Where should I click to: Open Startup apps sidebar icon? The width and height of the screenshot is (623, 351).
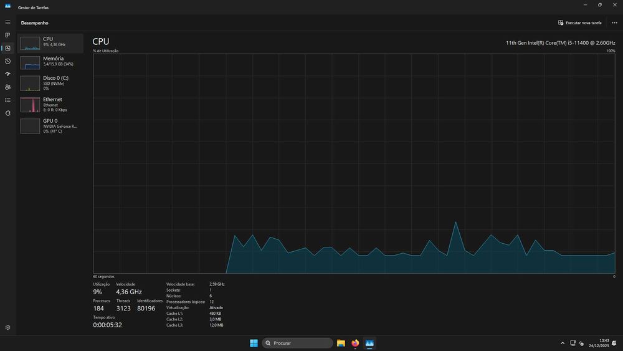point(7,74)
